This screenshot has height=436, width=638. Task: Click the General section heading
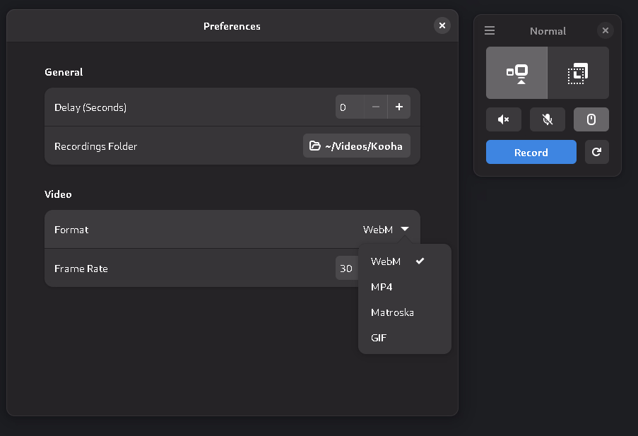pyautogui.click(x=64, y=72)
